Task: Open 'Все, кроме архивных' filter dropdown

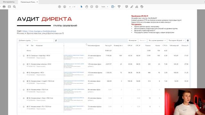Action: [x=157, y=41]
